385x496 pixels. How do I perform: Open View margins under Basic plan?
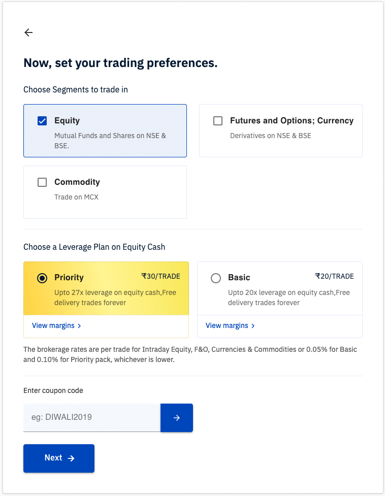pos(227,325)
